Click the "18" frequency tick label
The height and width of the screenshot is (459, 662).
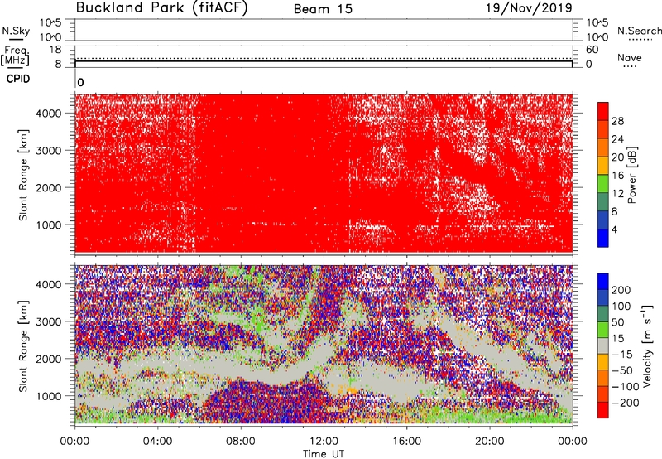(55, 50)
